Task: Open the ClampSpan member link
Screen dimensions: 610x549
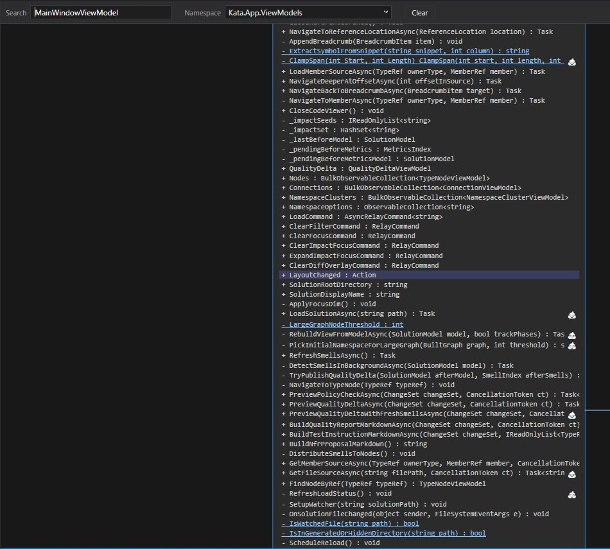Action: coord(423,61)
